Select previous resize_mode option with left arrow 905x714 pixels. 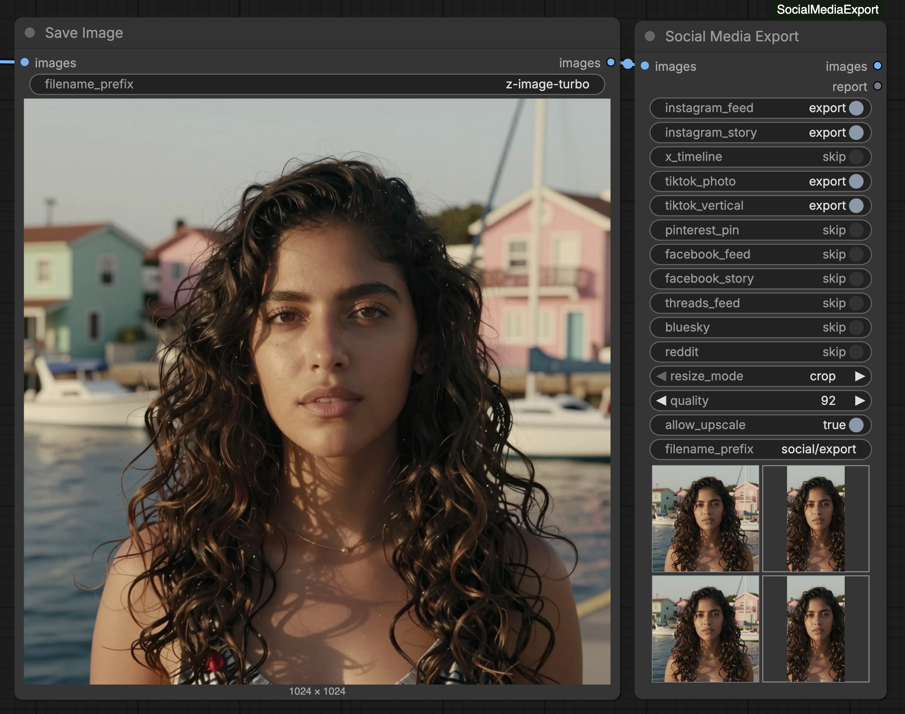click(x=661, y=376)
